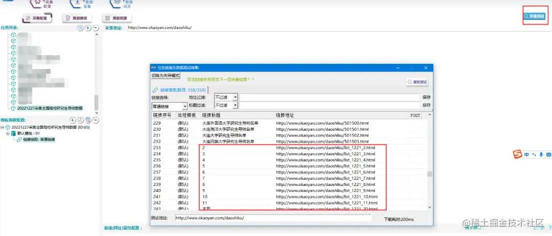The height and width of the screenshot is (236, 552).
Task: Select the 链接信息 [数目: 358/358] tab
Action: point(179,90)
